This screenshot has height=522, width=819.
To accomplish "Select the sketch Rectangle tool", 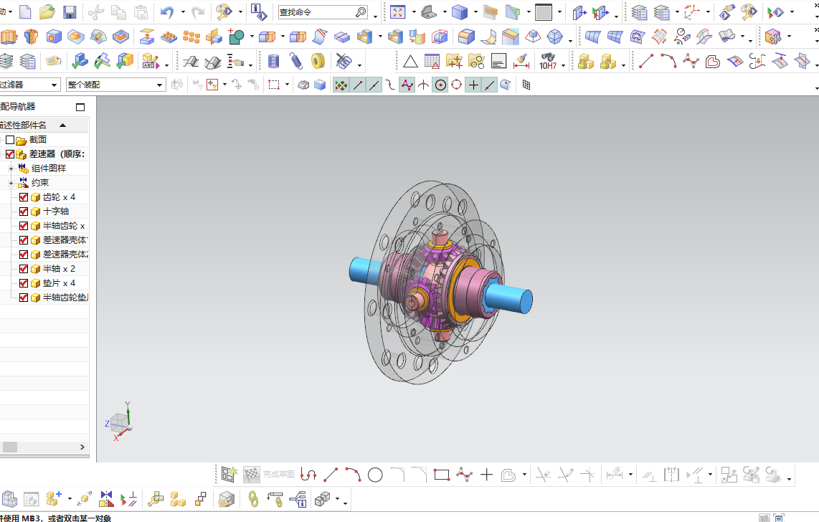I will click(x=442, y=475).
